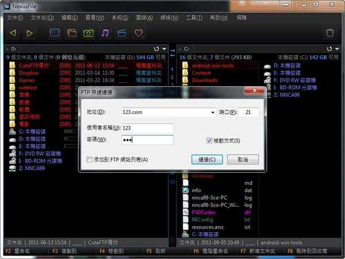Open the 工具(T) menu
The height and width of the screenshot is (259, 345).
pos(194,18)
